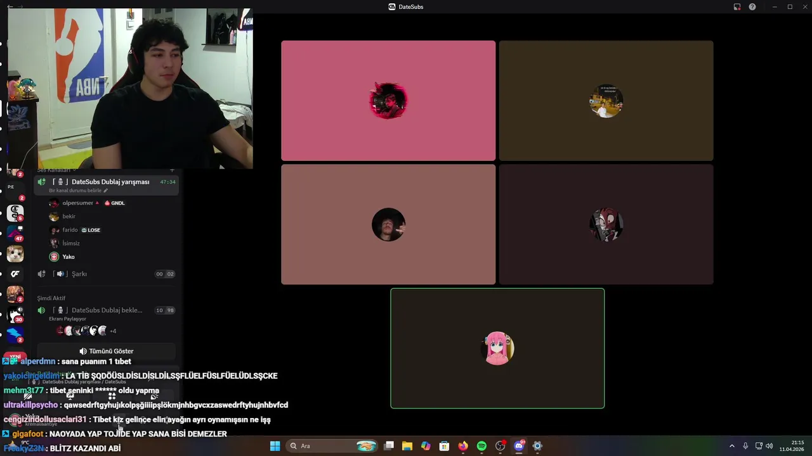Open the hamster avatar server
This screenshot has height=456, width=812.
15,254
